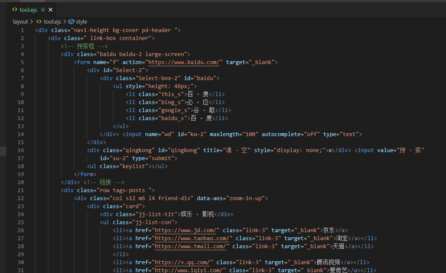
Task: Click the "zoom-in-up" data-aos value
Action: tap(246, 198)
